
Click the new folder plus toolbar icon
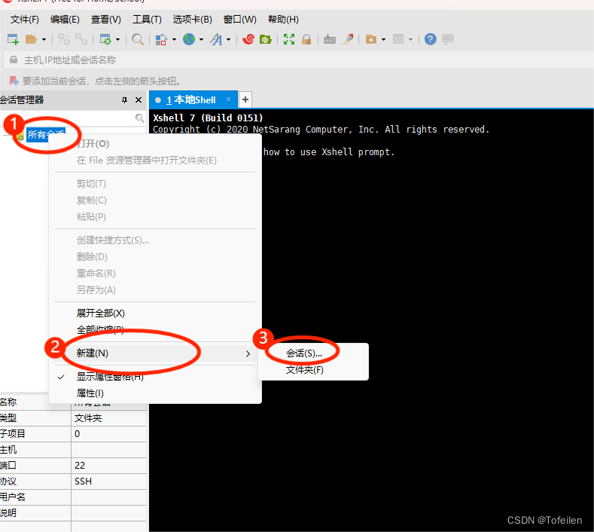click(x=371, y=39)
